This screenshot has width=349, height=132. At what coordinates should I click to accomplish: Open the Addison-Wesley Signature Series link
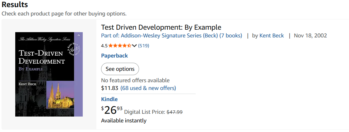pyautogui.click(x=171, y=36)
